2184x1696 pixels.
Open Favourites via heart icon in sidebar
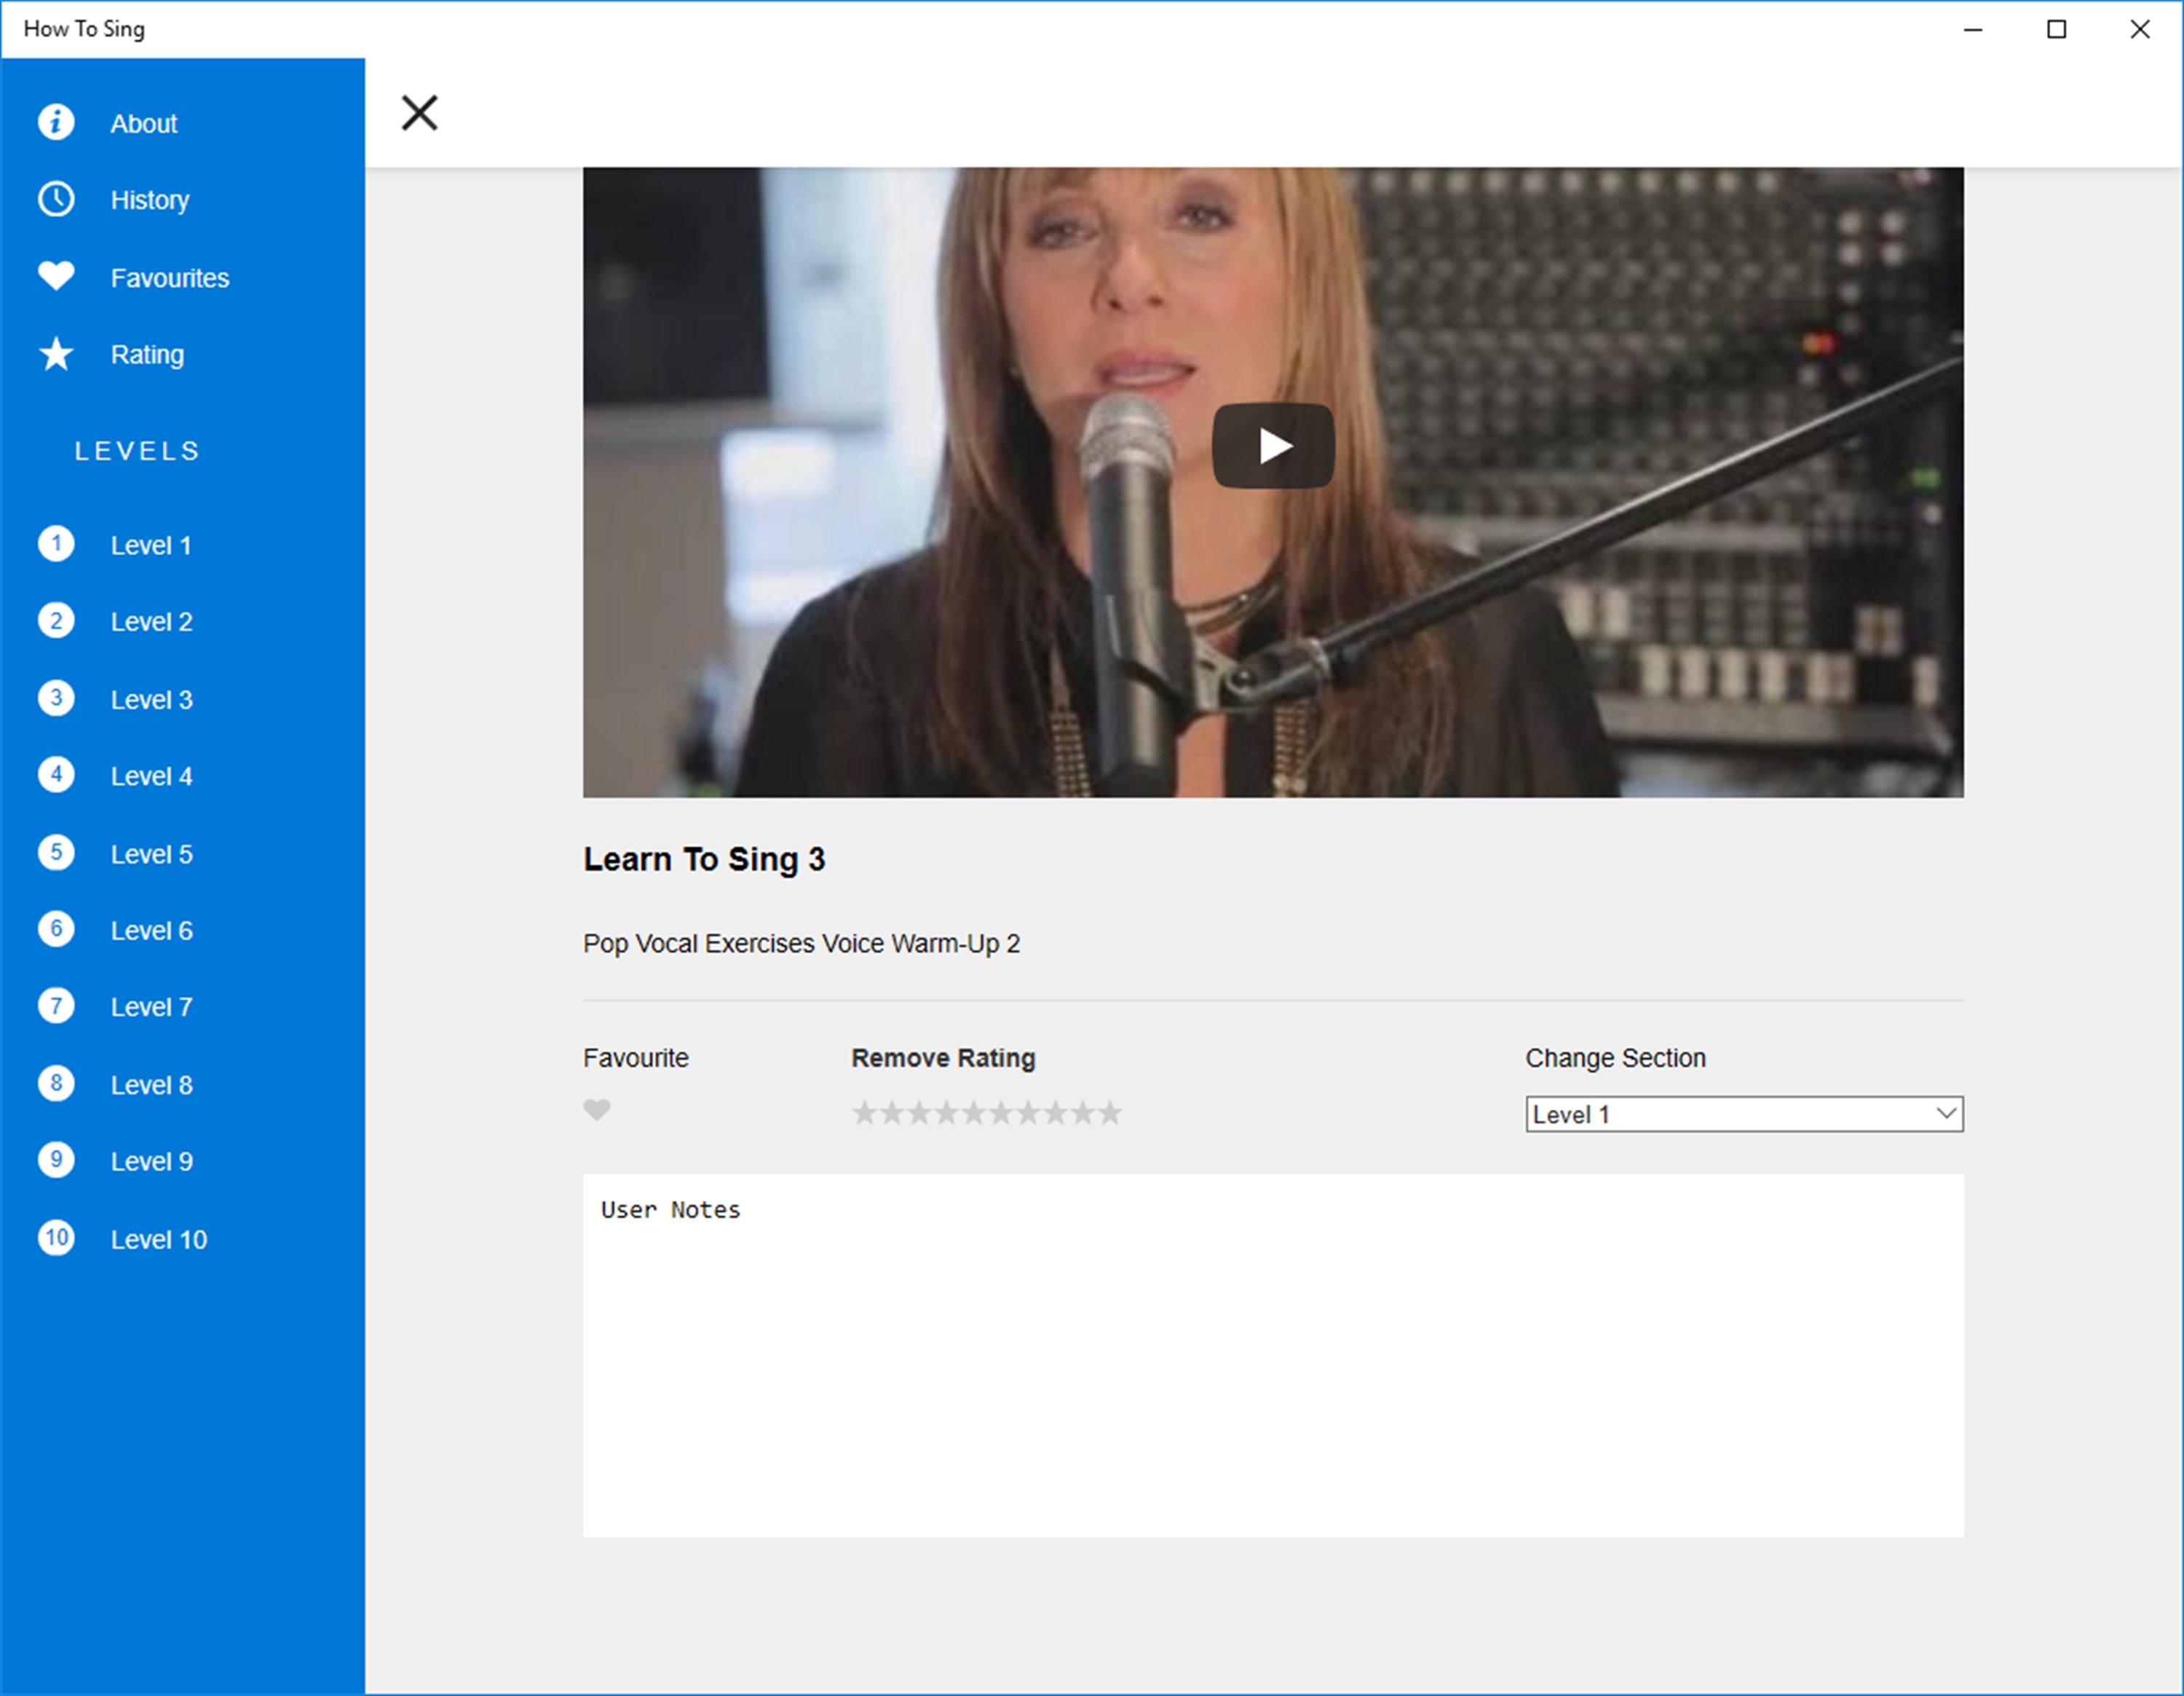(x=56, y=276)
